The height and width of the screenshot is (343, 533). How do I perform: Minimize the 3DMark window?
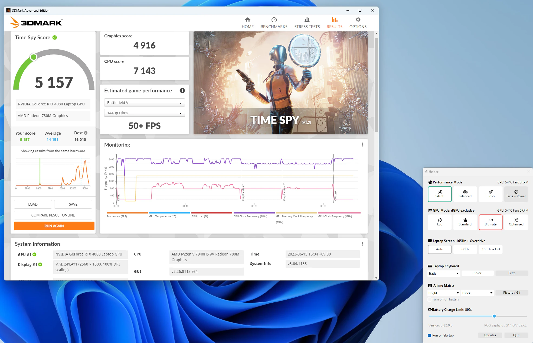[348, 10]
